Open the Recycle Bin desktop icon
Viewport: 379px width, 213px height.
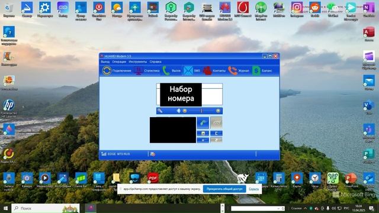pyautogui.click(x=9, y=10)
